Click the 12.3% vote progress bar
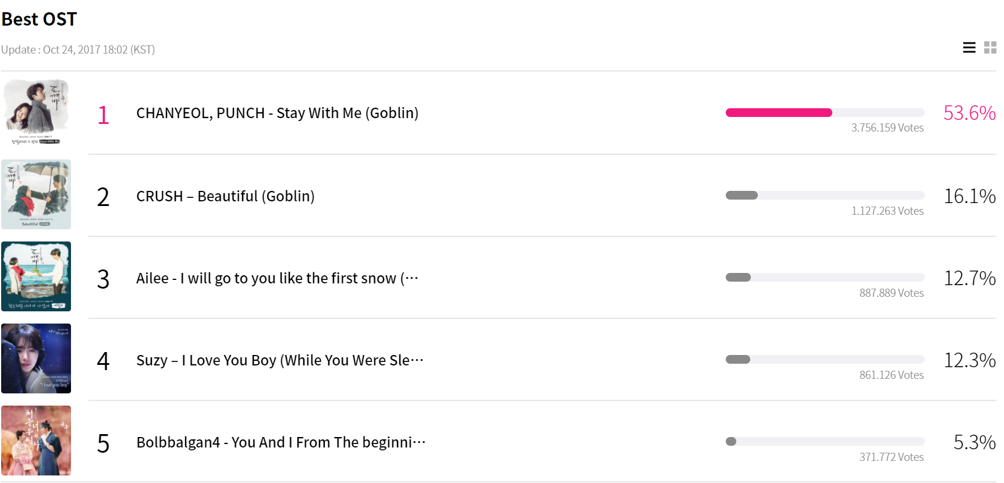Screen dimensions: 1004x483 point(825,360)
